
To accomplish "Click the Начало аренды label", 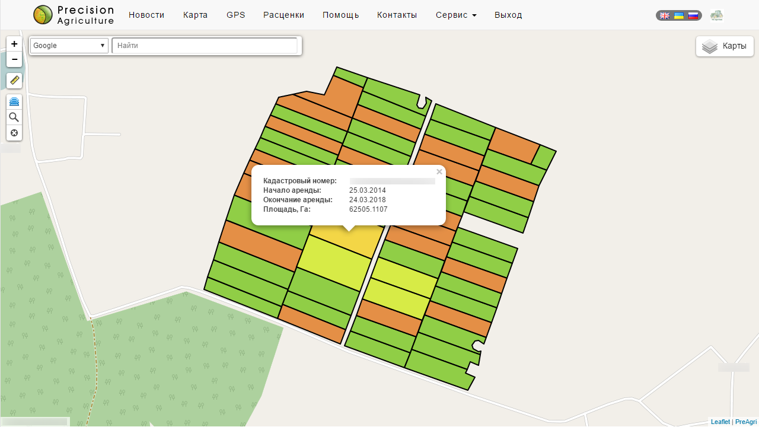I will (x=292, y=190).
